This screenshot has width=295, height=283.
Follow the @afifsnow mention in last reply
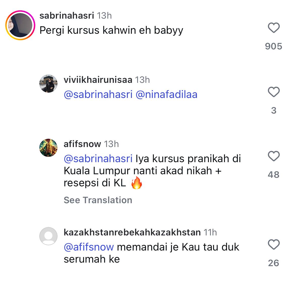click(x=89, y=247)
